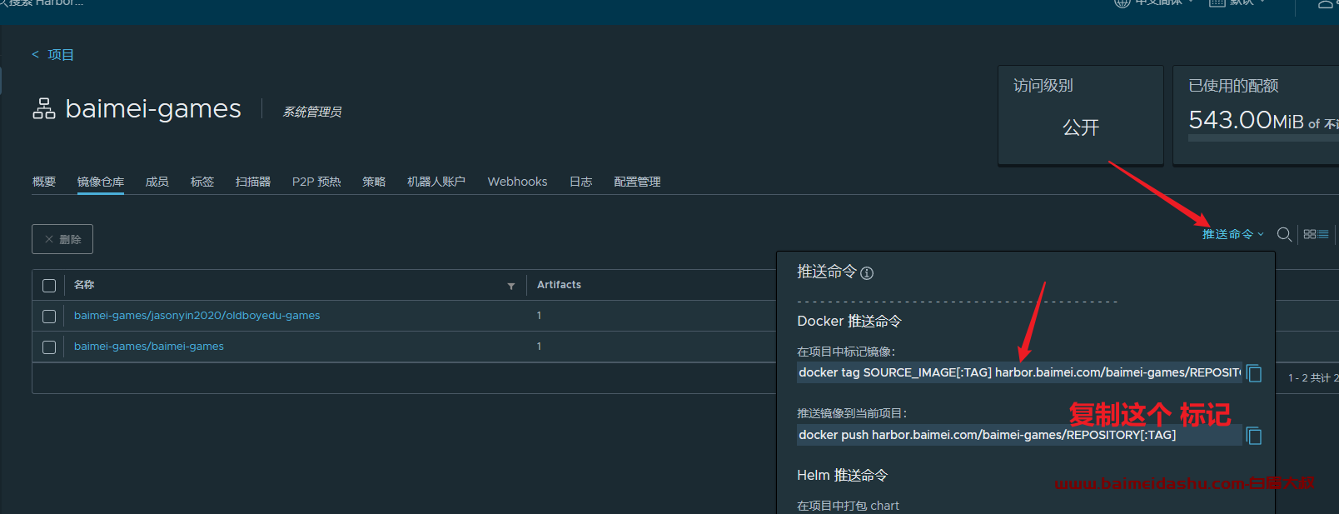This screenshot has width=1339, height=514.
Task: Open the 配置管理 tab
Action: 637,182
